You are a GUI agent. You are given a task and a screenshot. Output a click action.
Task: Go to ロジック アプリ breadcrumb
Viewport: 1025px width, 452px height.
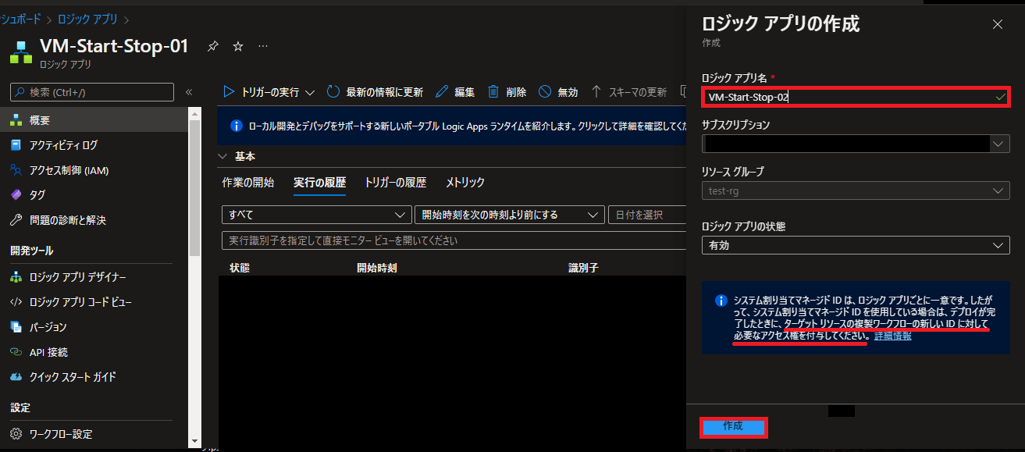point(89,19)
